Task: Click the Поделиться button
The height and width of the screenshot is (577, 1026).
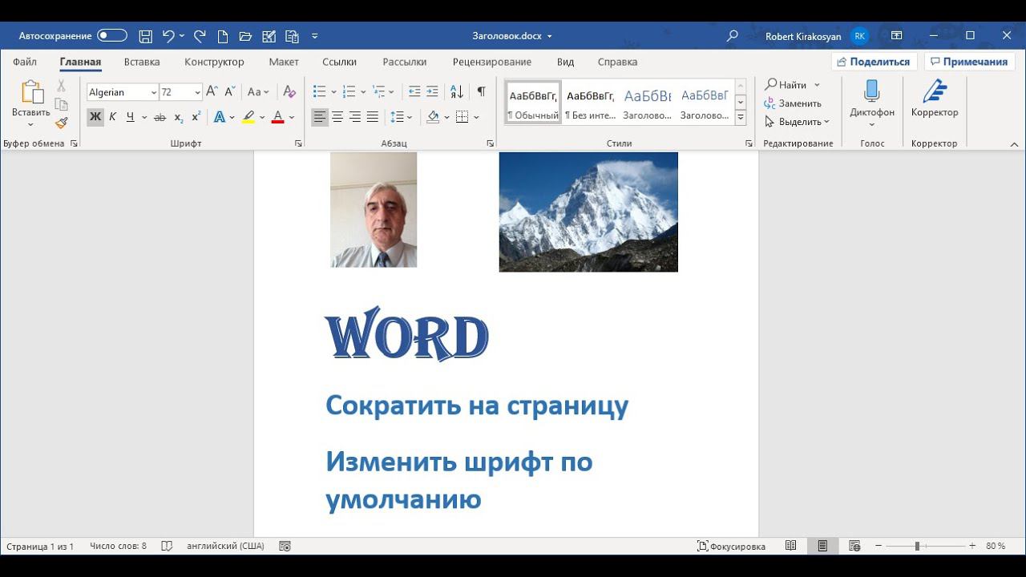Action: (x=874, y=62)
